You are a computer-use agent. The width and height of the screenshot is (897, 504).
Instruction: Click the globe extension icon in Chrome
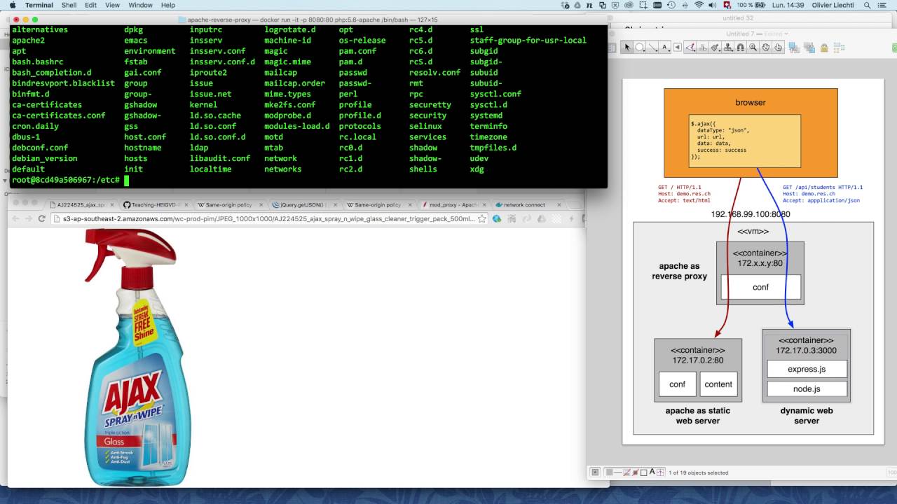[497, 218]
